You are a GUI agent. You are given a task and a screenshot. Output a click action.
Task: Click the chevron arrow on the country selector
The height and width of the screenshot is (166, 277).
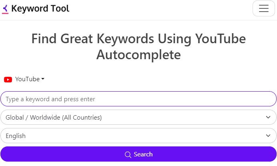coord(268,117)
